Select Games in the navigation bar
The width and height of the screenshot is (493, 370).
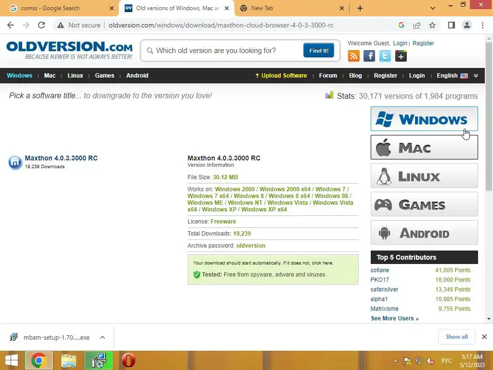click(x=104, y=76)
